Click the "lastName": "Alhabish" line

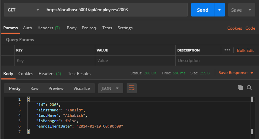[x=61, y=115]
